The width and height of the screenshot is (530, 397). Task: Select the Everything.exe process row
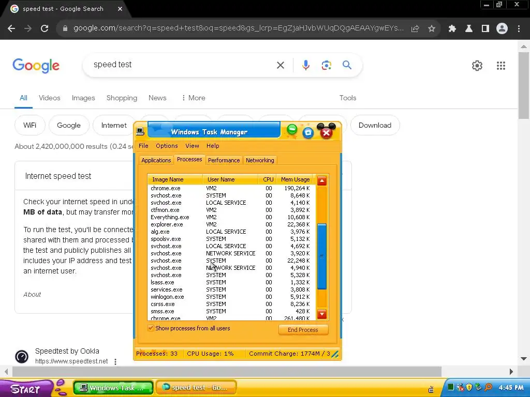pos(231,218)
